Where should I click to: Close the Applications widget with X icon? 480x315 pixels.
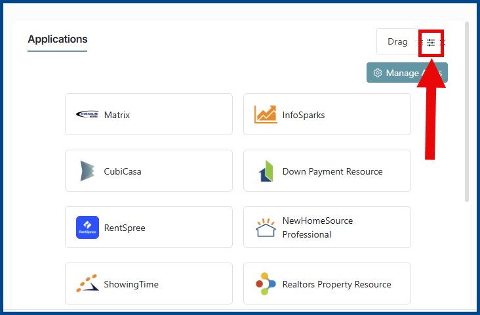443,43
